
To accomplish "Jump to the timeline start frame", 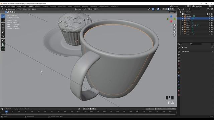I will 84,109.
